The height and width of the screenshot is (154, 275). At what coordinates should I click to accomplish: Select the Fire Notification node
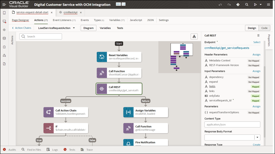[x=146, y=142]
